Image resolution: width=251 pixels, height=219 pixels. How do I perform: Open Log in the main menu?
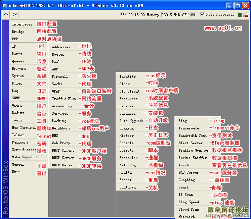click(29, 91)
